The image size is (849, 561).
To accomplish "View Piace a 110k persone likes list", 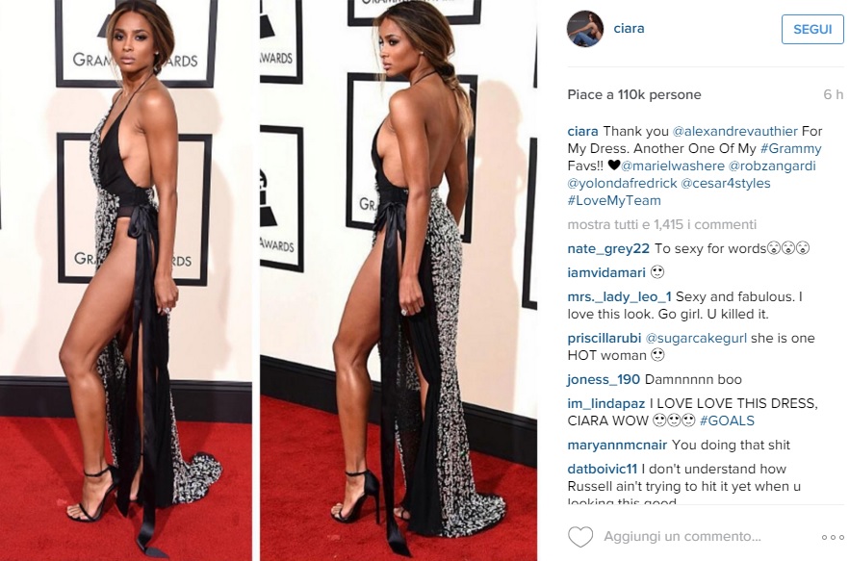I will pos(634,94).
